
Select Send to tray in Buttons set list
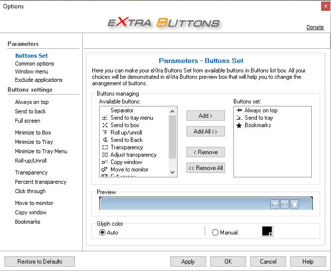pos(272,118)
